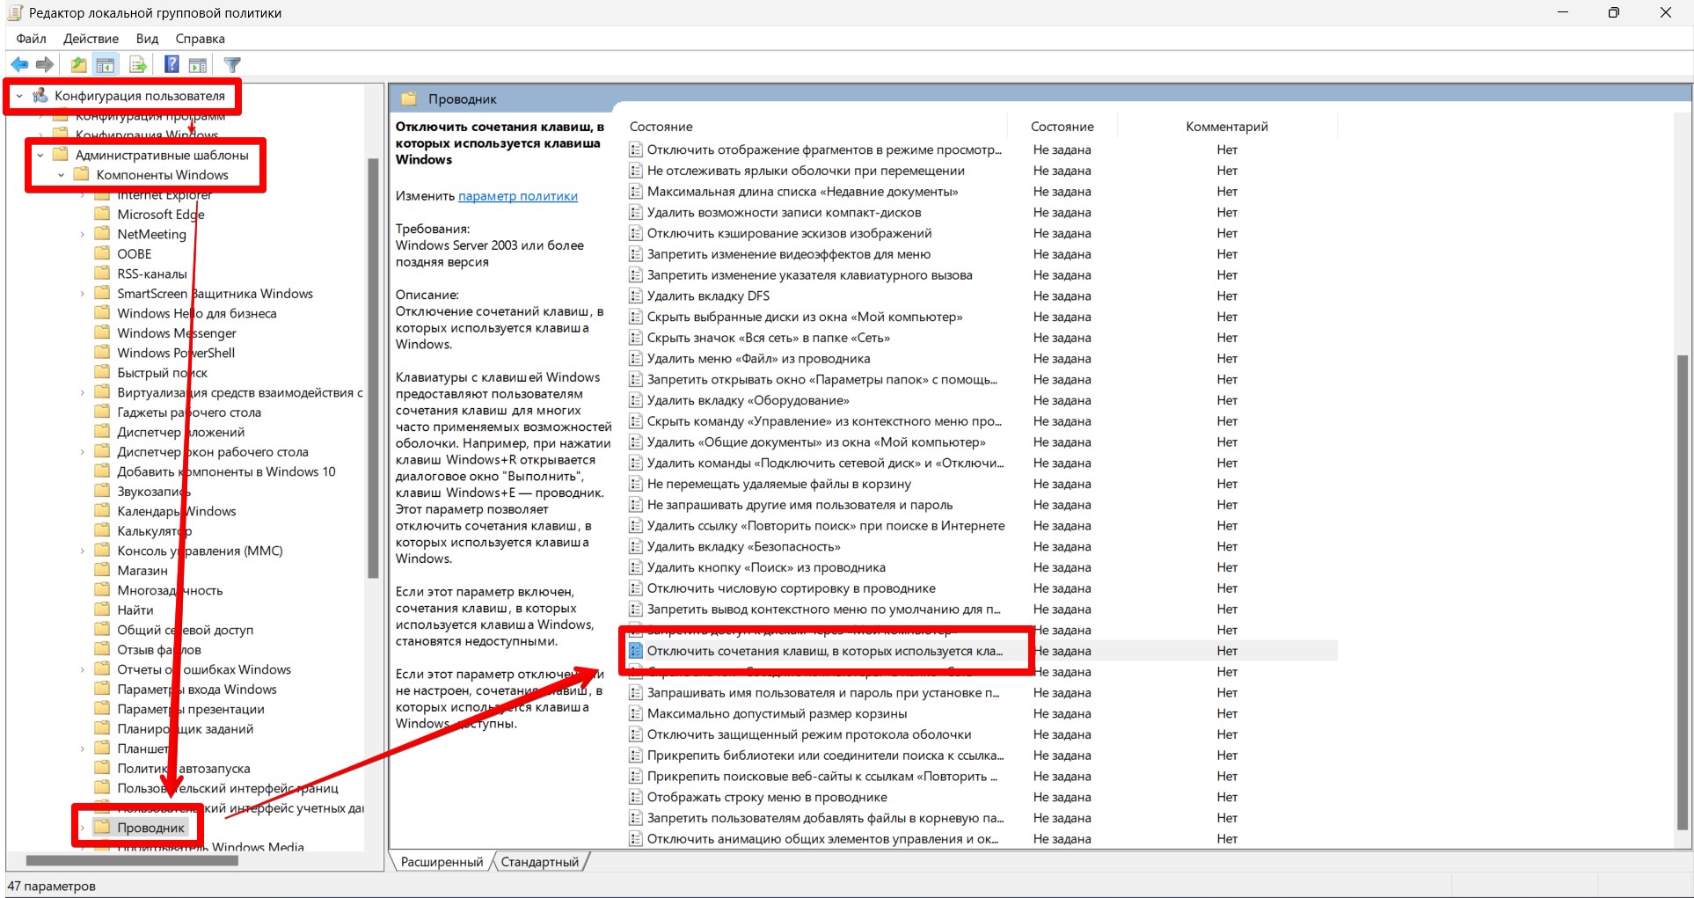
Task: Click policy icon for «Отключить сочетания клавиш»
Action: click(x=636, y=651)
